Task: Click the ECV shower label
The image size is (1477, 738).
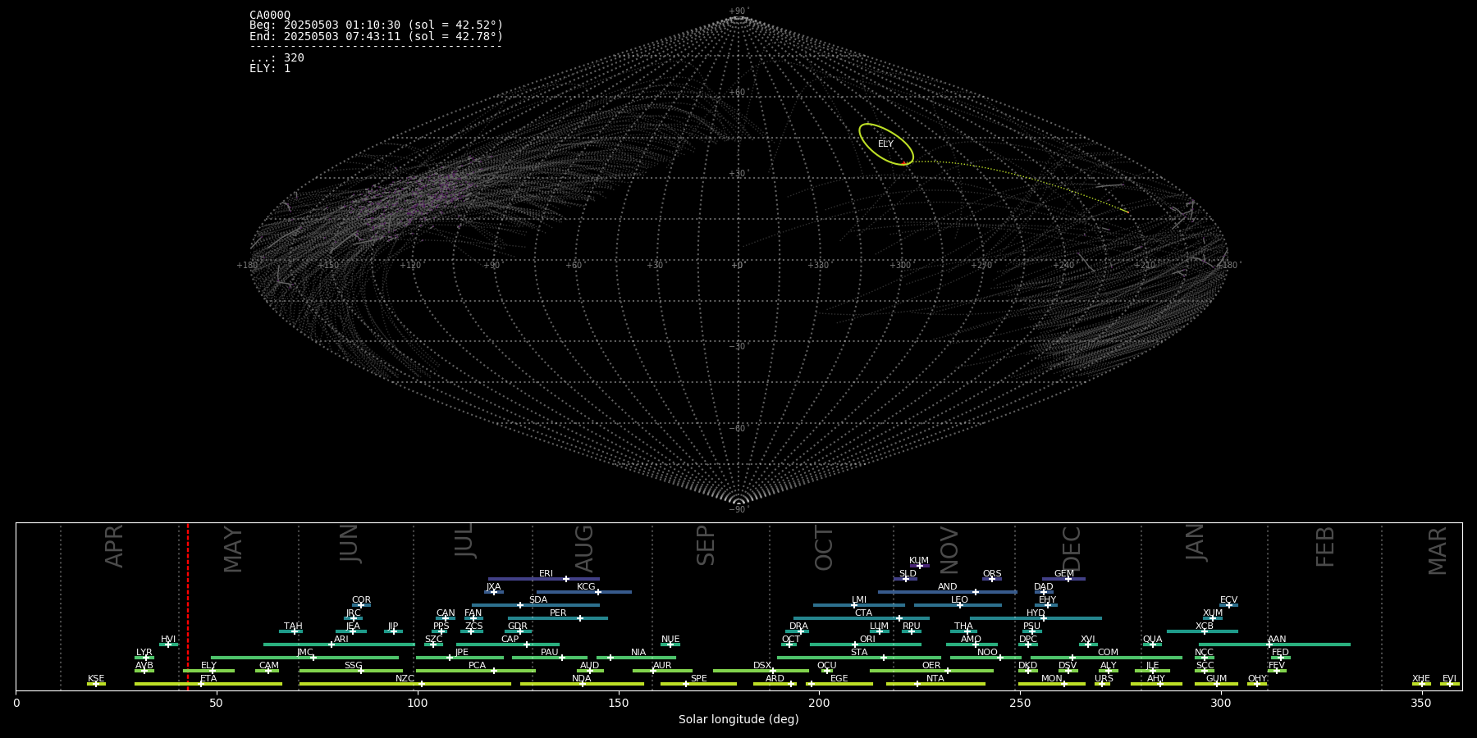Action: tap(1229, 600)
